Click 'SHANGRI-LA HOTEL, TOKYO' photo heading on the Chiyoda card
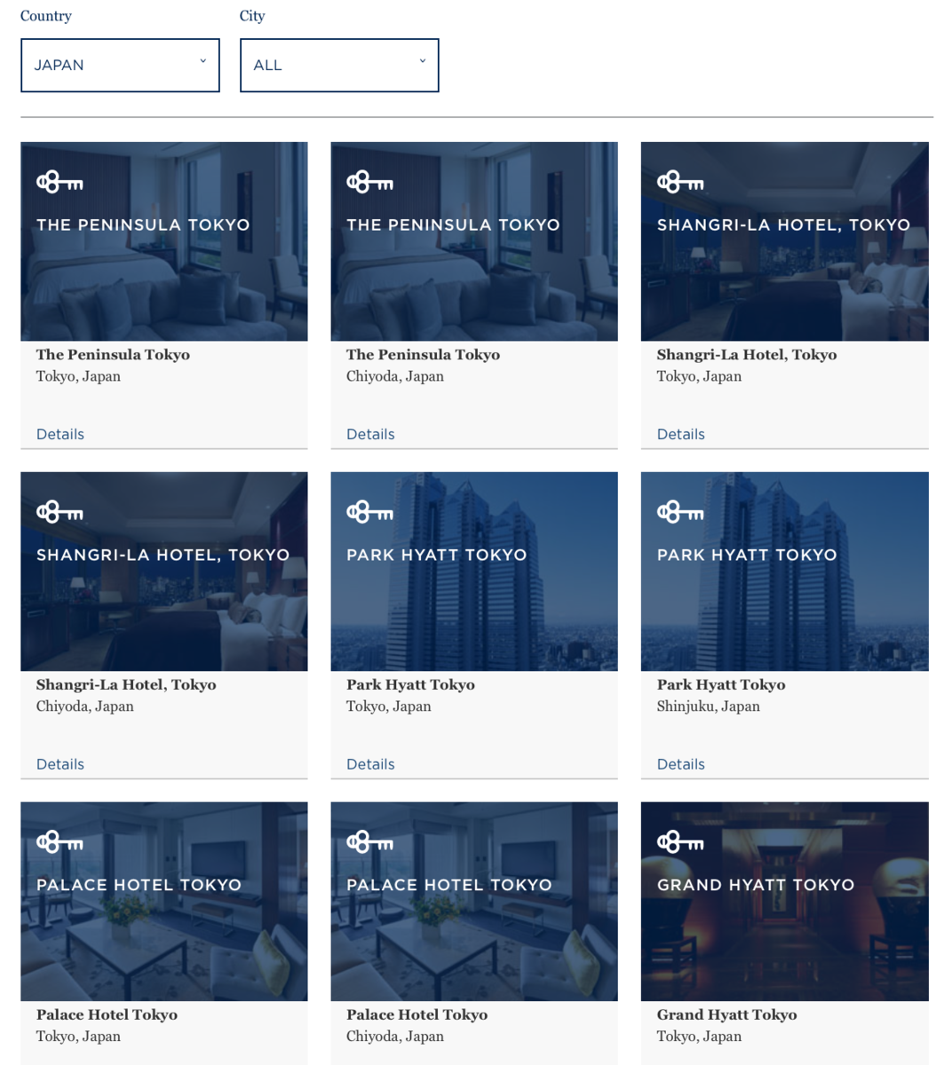This screenshot has width=944, height=1065. coord(163,555)
